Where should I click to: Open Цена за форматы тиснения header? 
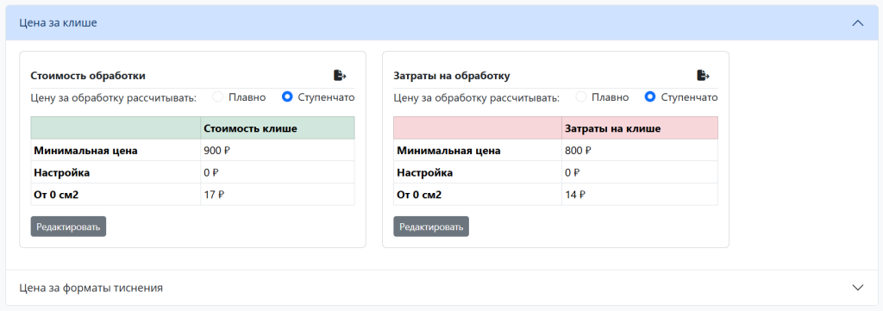coord(441,288)
